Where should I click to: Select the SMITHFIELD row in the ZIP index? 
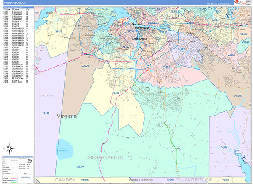[x=16, y=22]
